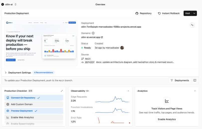Click the Observability 6h time range label

pos(87,91)
